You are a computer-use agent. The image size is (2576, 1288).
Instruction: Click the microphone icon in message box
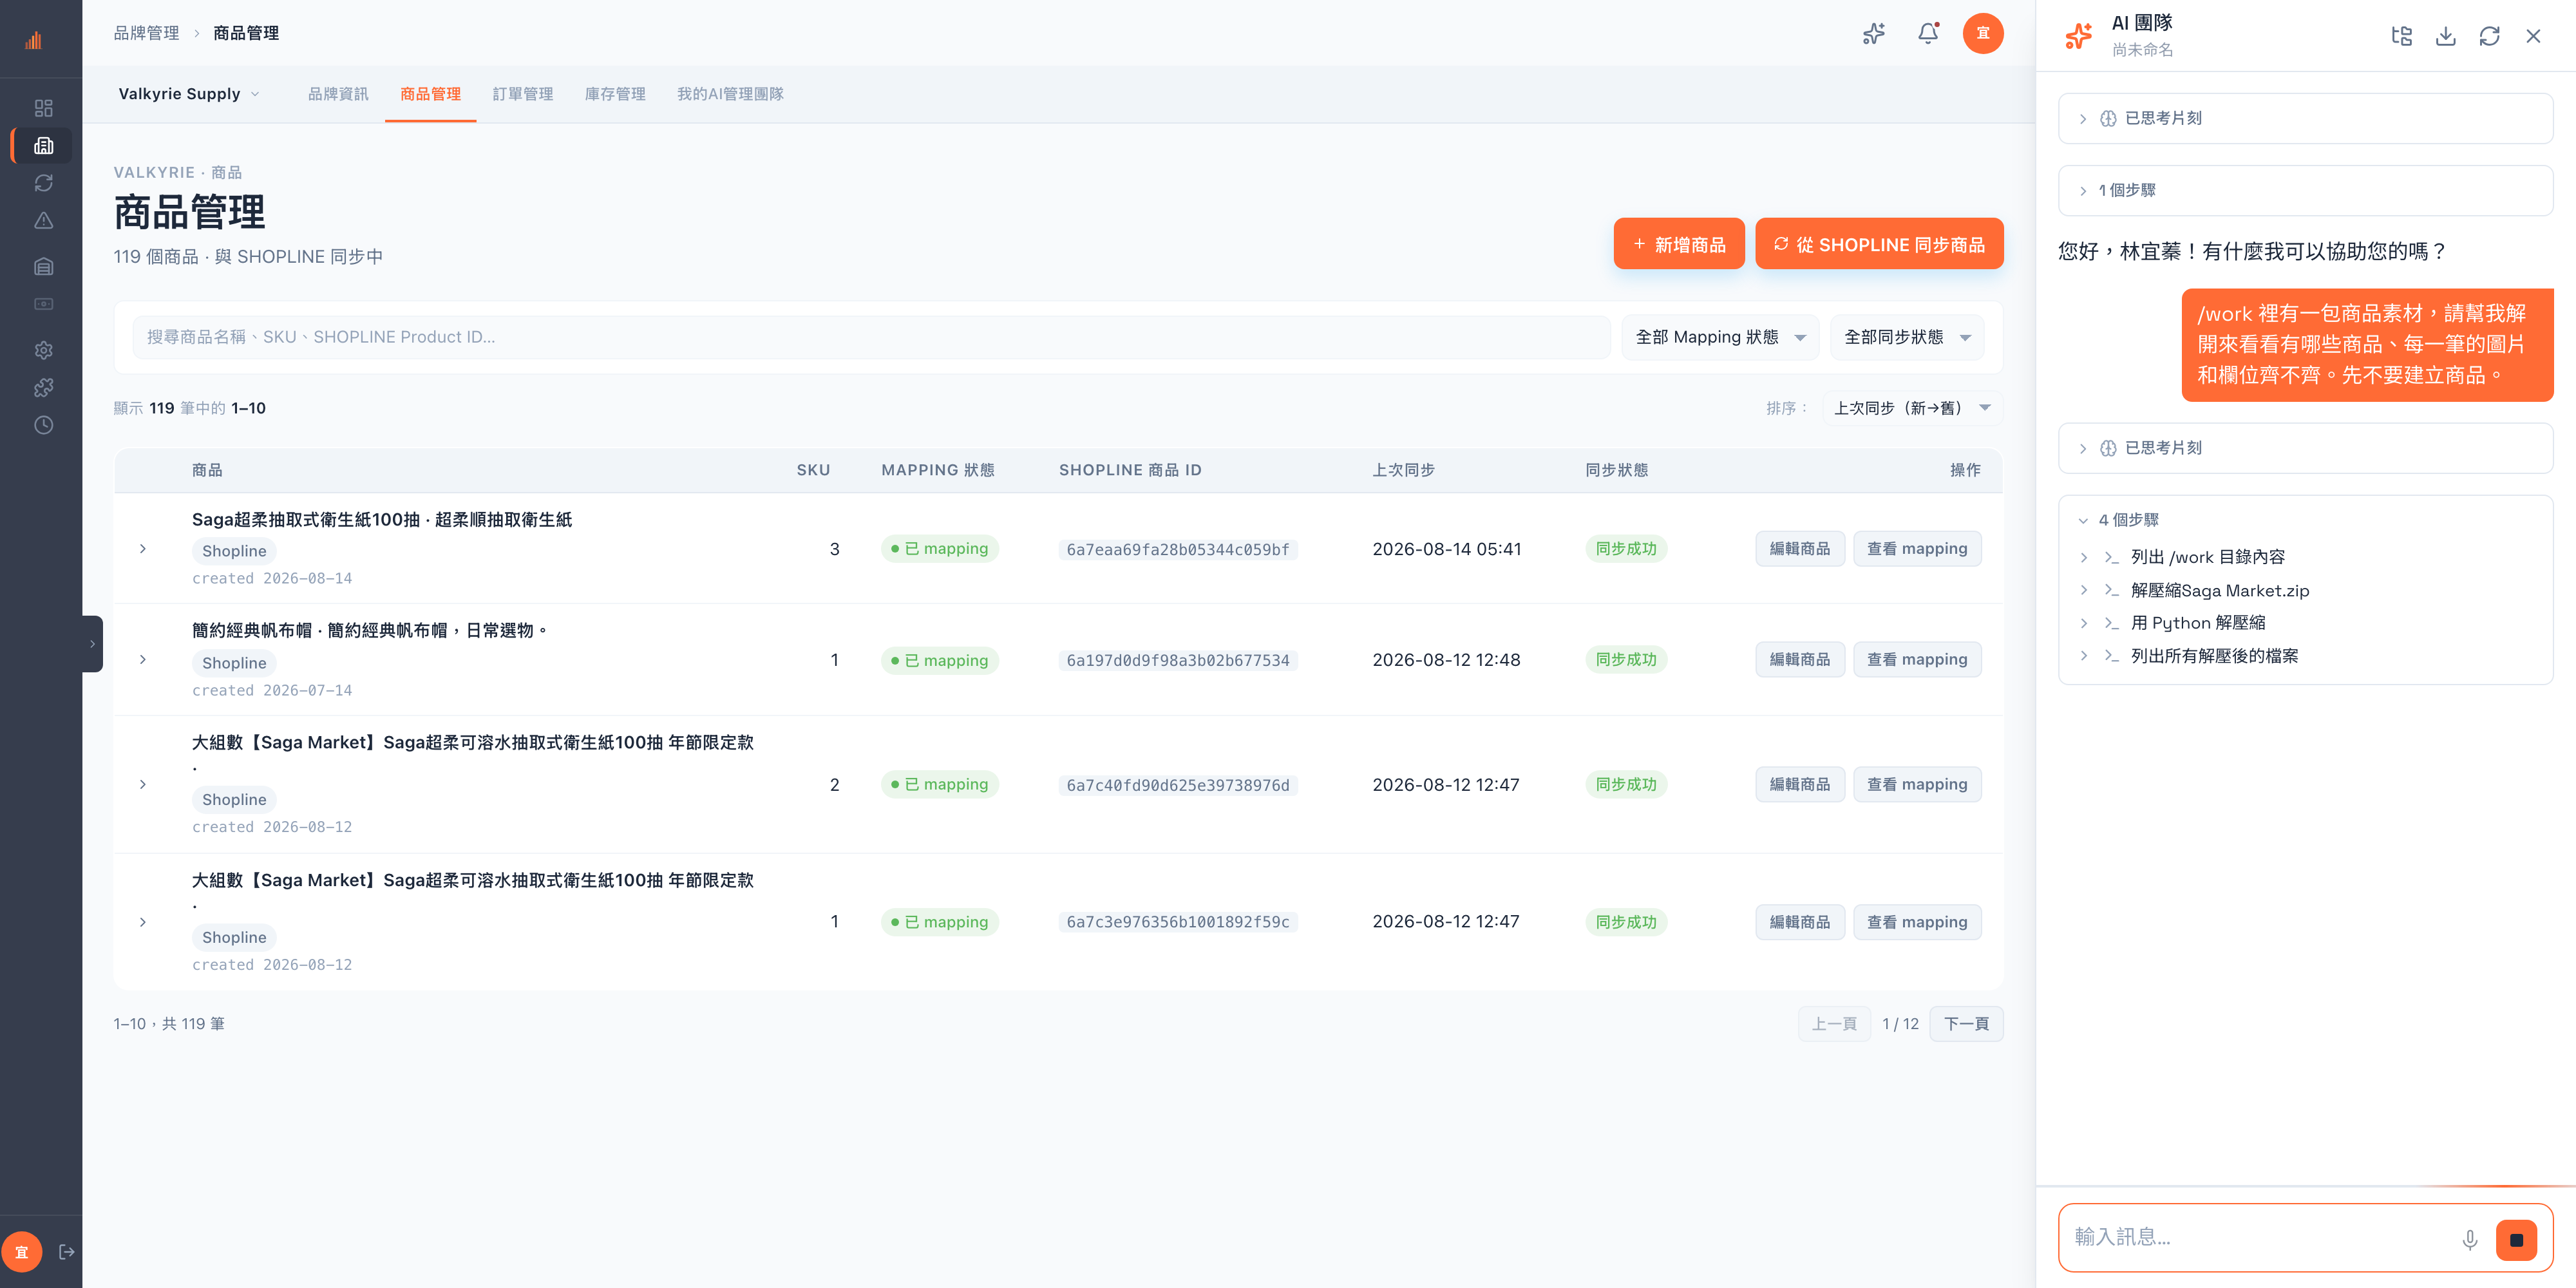[2469, 1239]
